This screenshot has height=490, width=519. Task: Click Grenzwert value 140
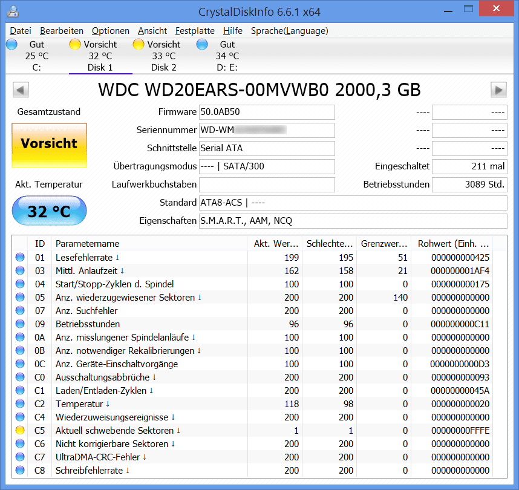(x=400, y=297)
